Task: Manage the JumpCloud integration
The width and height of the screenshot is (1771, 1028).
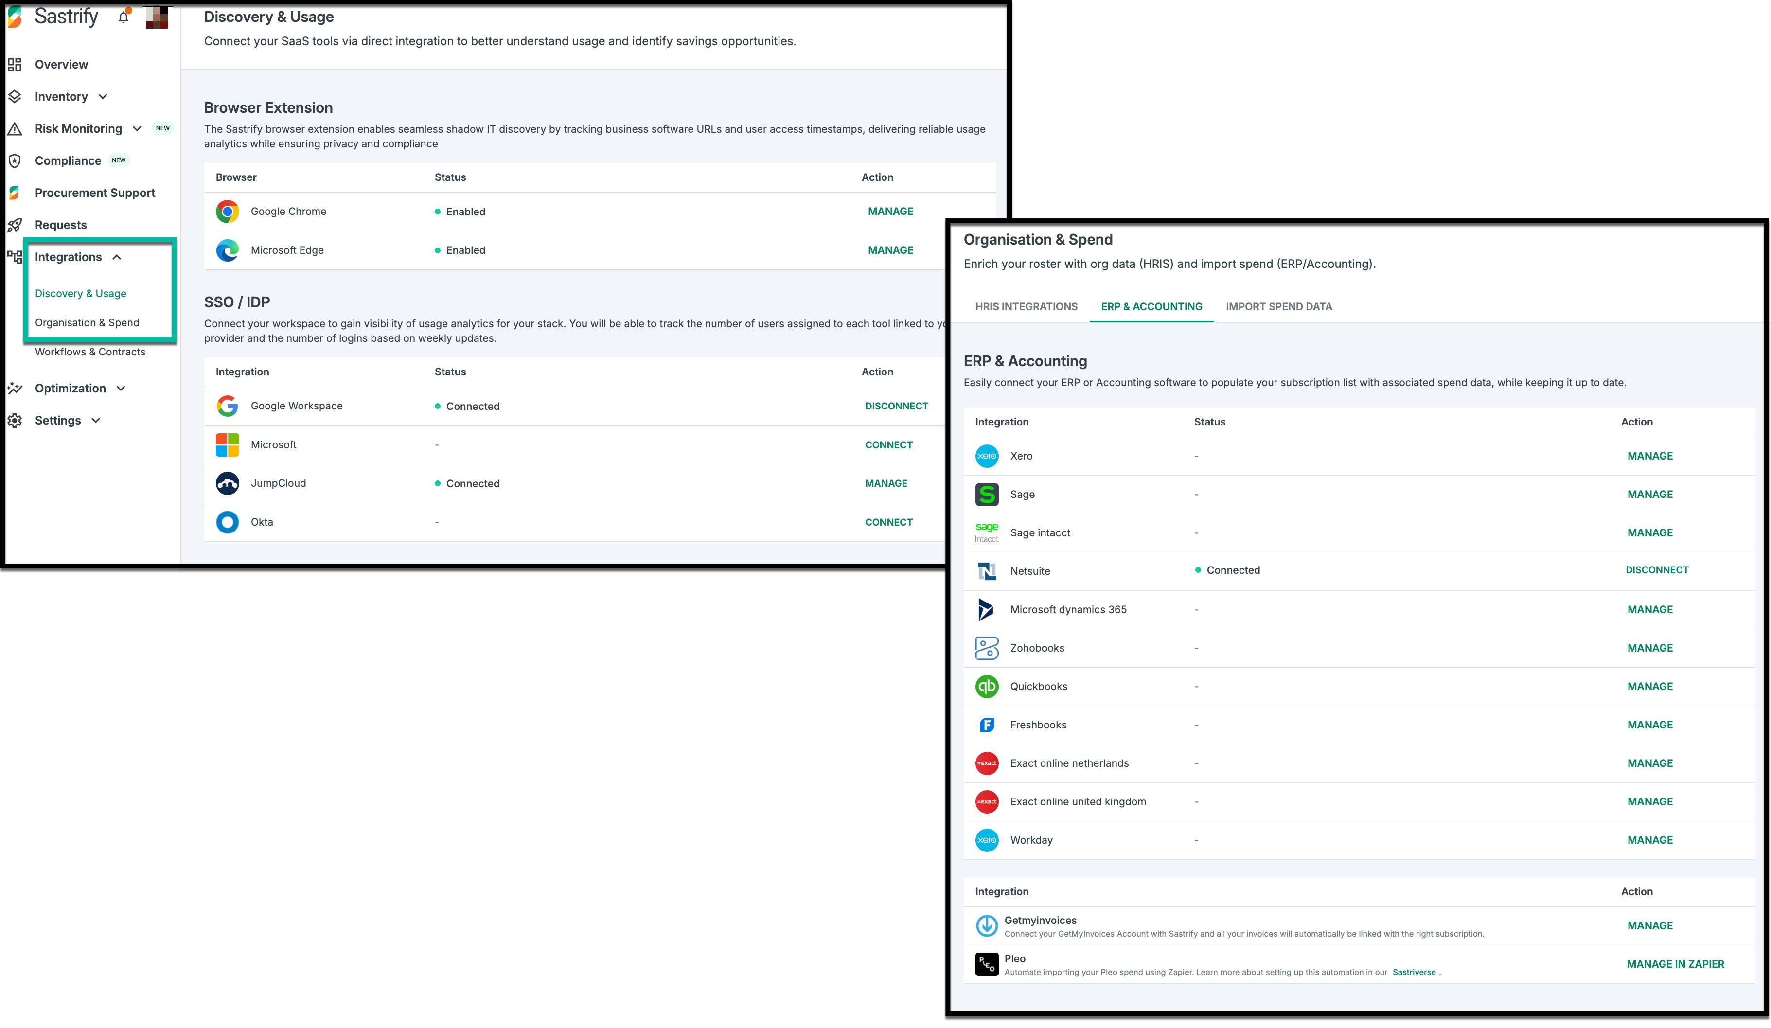Action: (885, 483)
